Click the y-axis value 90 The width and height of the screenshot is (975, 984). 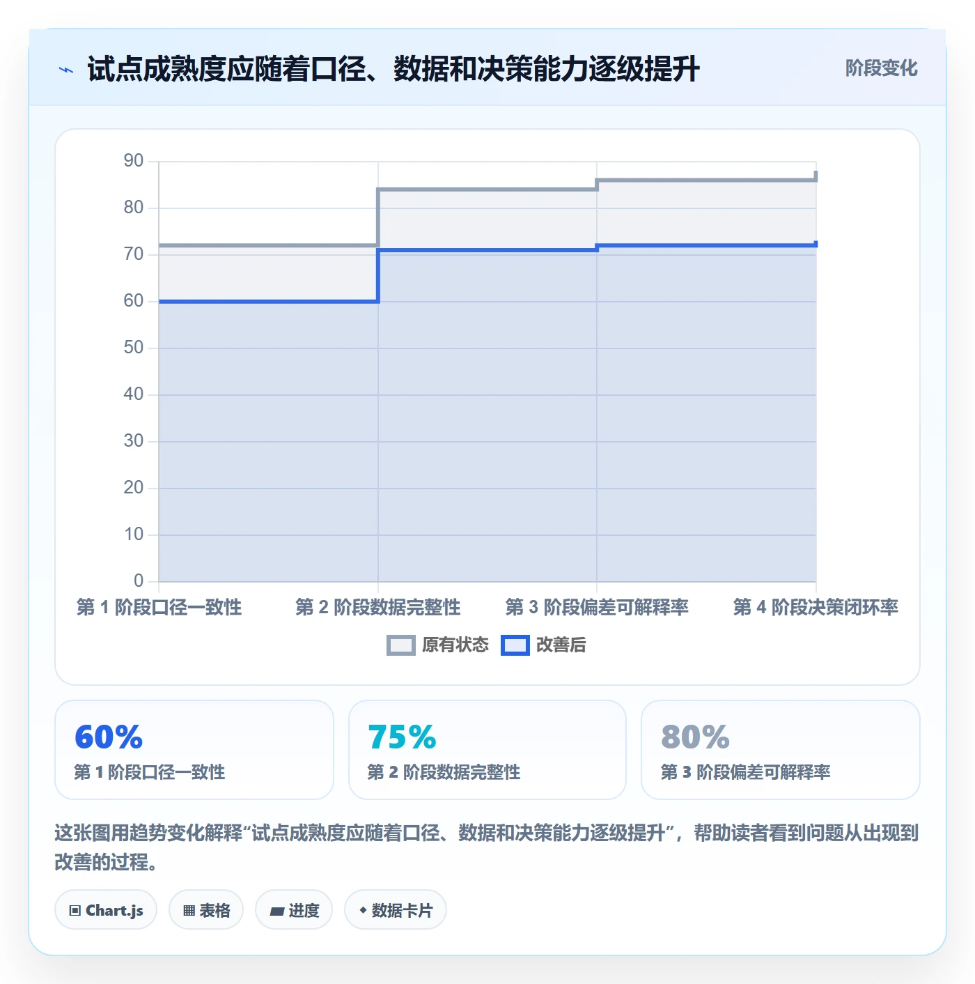(x=134, y=161)
